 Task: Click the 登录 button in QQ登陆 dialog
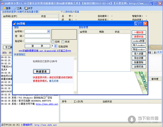tap(37, 46)
